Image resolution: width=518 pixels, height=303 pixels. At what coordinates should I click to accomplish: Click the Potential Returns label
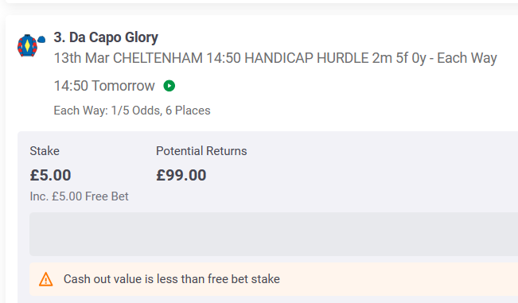(201, 151)
